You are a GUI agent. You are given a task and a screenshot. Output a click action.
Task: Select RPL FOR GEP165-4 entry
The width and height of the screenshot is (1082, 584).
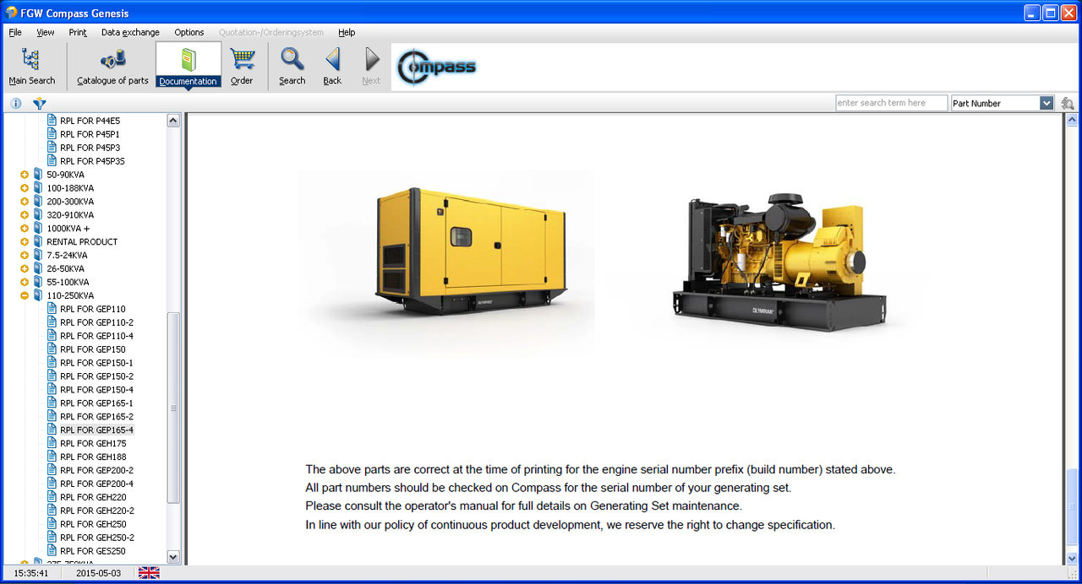tap(96, 430)
